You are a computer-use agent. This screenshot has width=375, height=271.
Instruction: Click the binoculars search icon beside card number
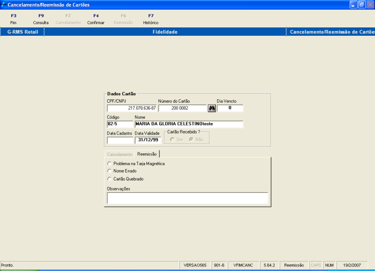[212, 108]
